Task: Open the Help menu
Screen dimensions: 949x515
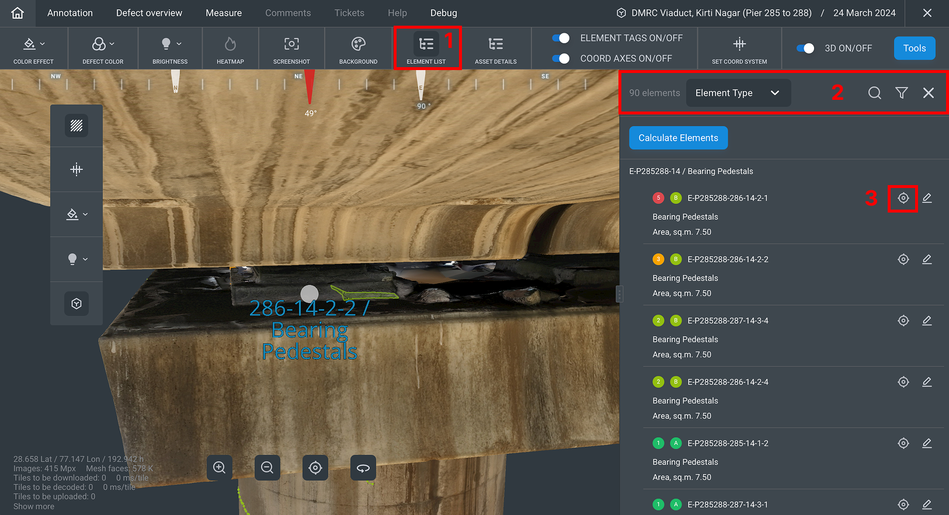Action: (x=397, y=13)
